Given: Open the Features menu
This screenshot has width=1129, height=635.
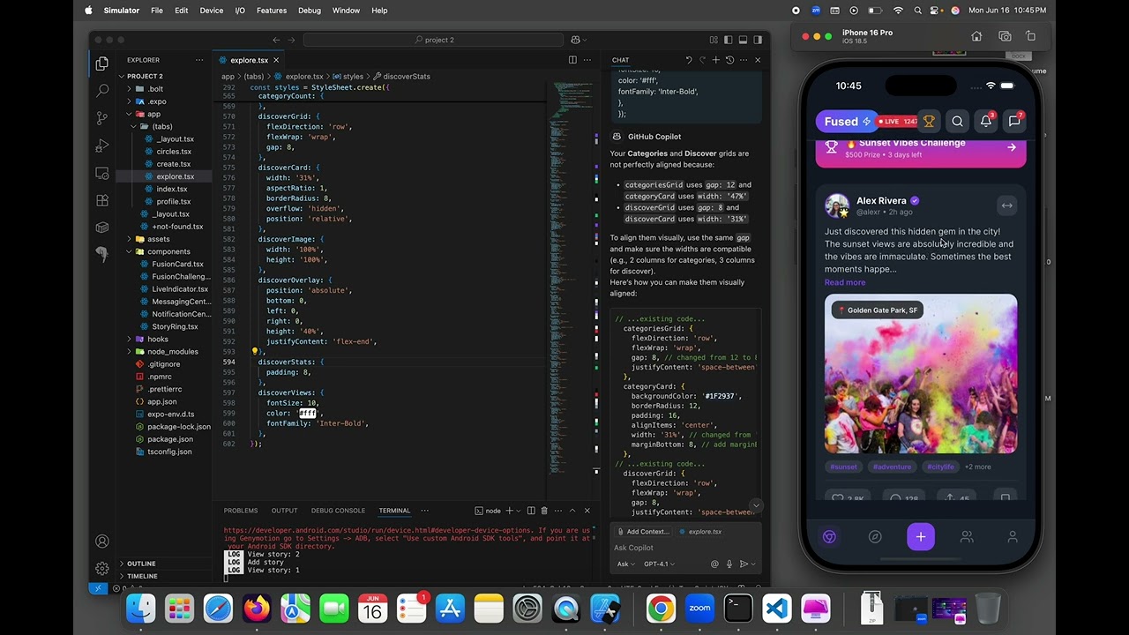Looking at the screenshot, I should 272,11.
